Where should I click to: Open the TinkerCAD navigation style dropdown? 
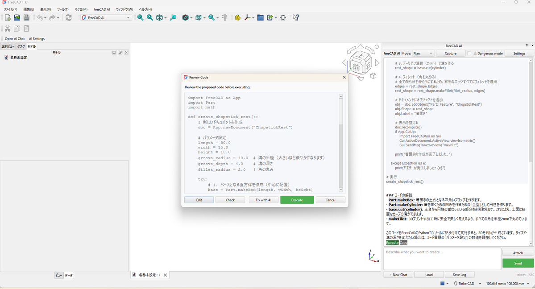pyautogui.click(x=468, y=284)
